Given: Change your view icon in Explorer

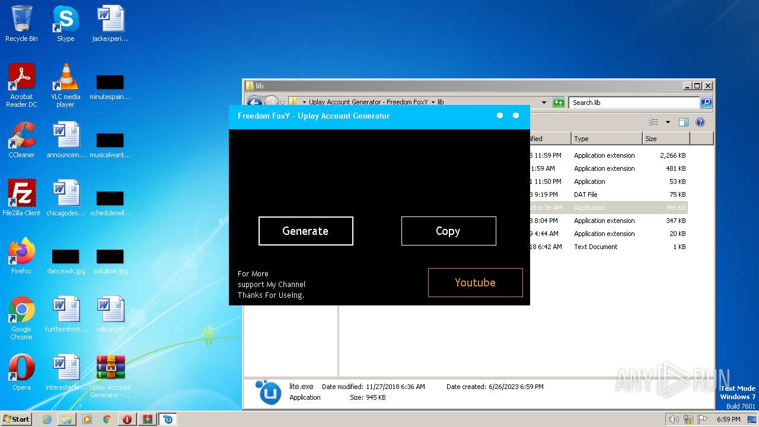Looking at the screenshot, I should 653,122.
